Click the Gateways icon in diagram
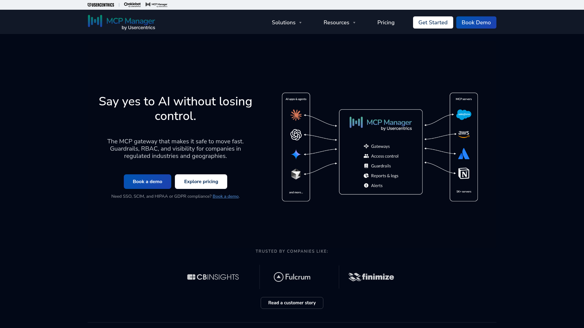The image size is (584, 328). [x=366, y=146]
